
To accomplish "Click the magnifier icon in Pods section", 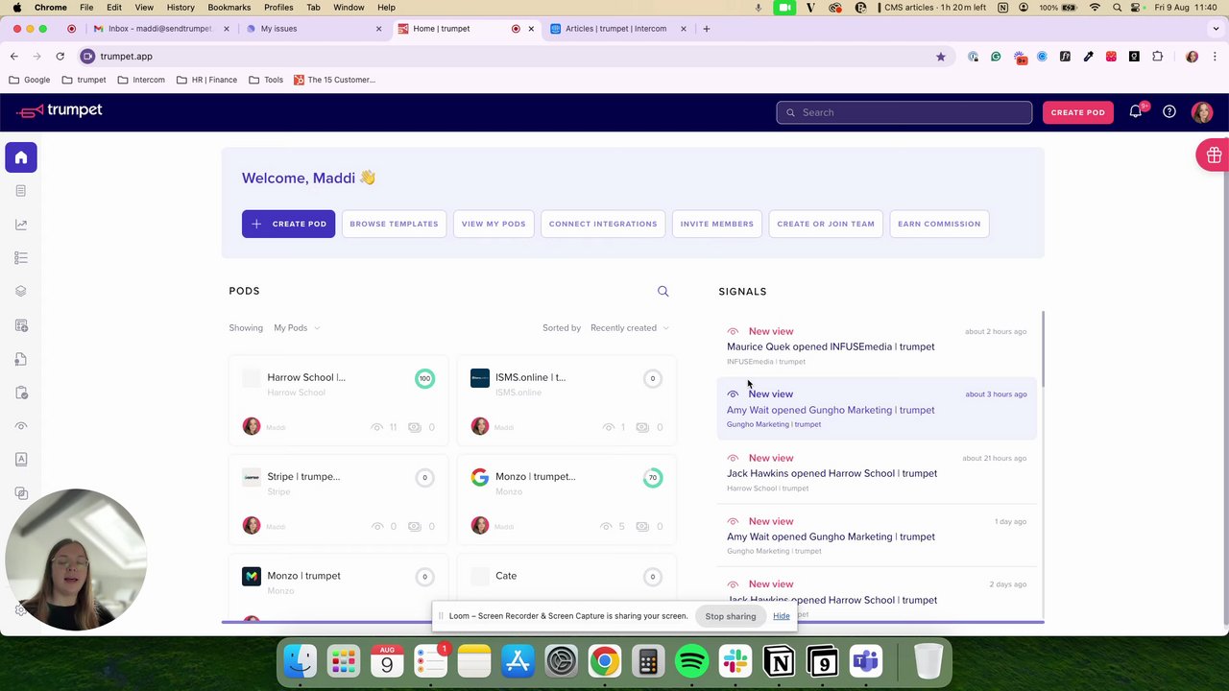I will 663,291.
